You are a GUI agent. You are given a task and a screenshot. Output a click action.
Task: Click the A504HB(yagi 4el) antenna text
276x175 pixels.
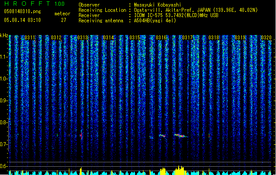(155, 21)
